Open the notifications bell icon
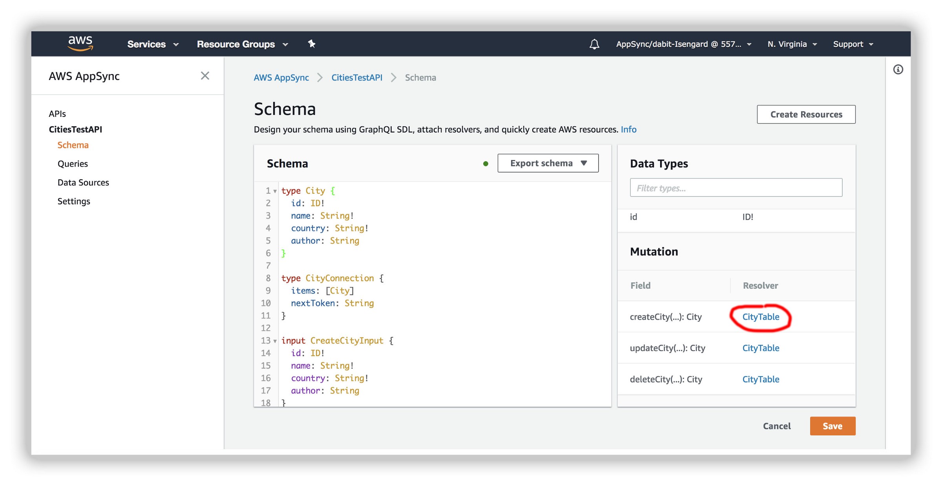This screenshot has height=486, width=942. [x=594, y=44]
